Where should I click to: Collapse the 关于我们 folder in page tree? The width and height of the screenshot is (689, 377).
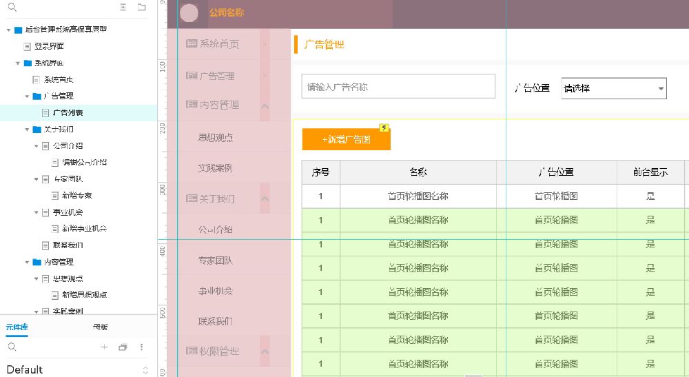tap(28, 129)
